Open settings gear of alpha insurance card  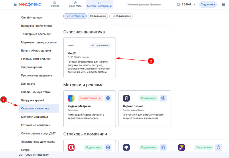pos(108,147)
